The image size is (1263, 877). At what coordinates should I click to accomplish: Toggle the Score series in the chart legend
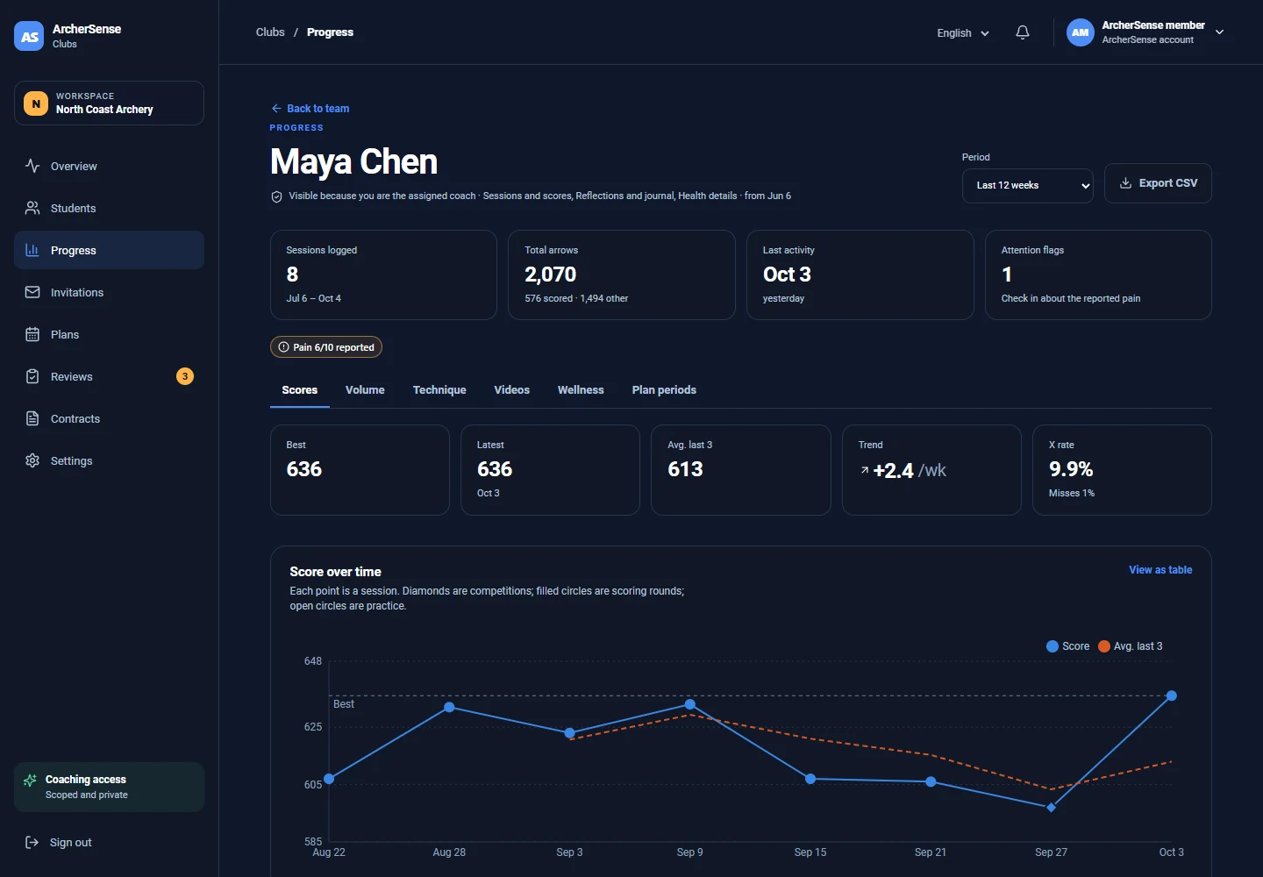click(x=1067, y=646)
